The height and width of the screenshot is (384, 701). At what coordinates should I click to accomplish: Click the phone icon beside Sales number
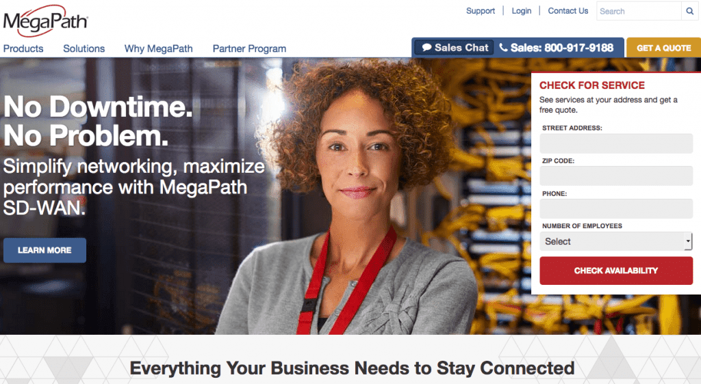(x=503, y=47)
